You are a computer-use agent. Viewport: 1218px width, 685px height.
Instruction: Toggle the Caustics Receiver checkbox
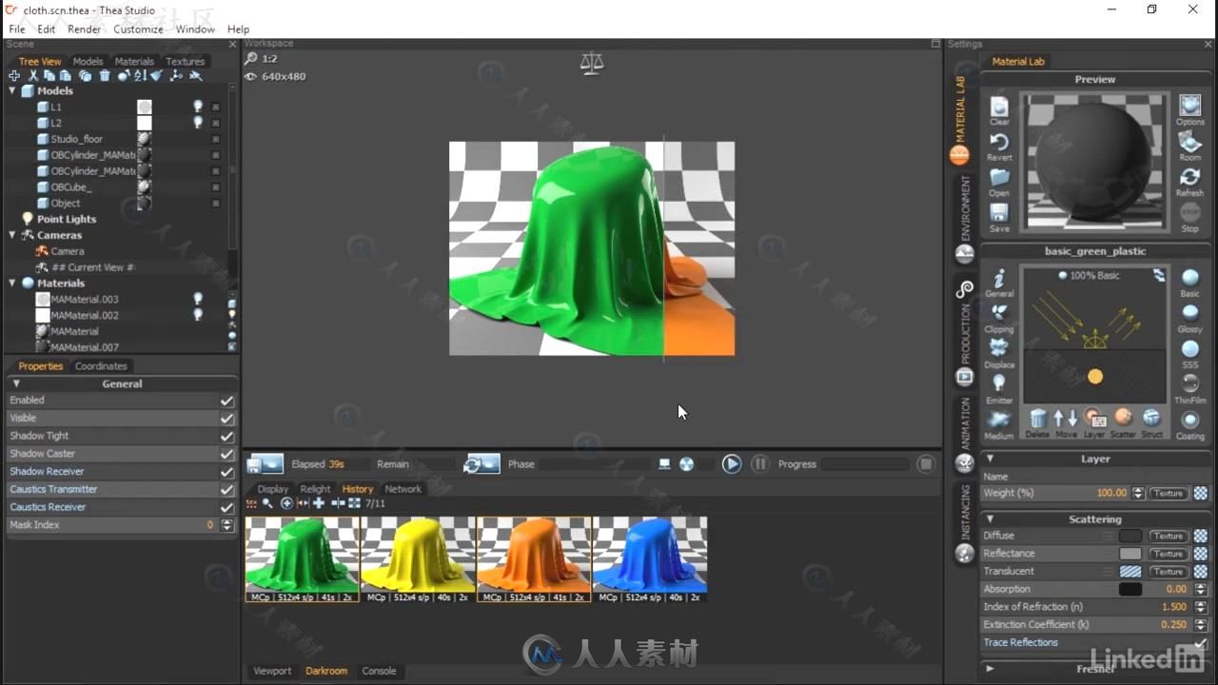[x=226, y=507]
